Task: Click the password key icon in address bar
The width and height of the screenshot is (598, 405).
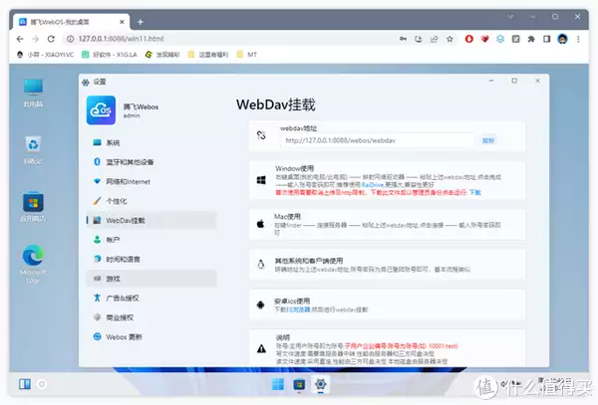Action: (403, 39)
